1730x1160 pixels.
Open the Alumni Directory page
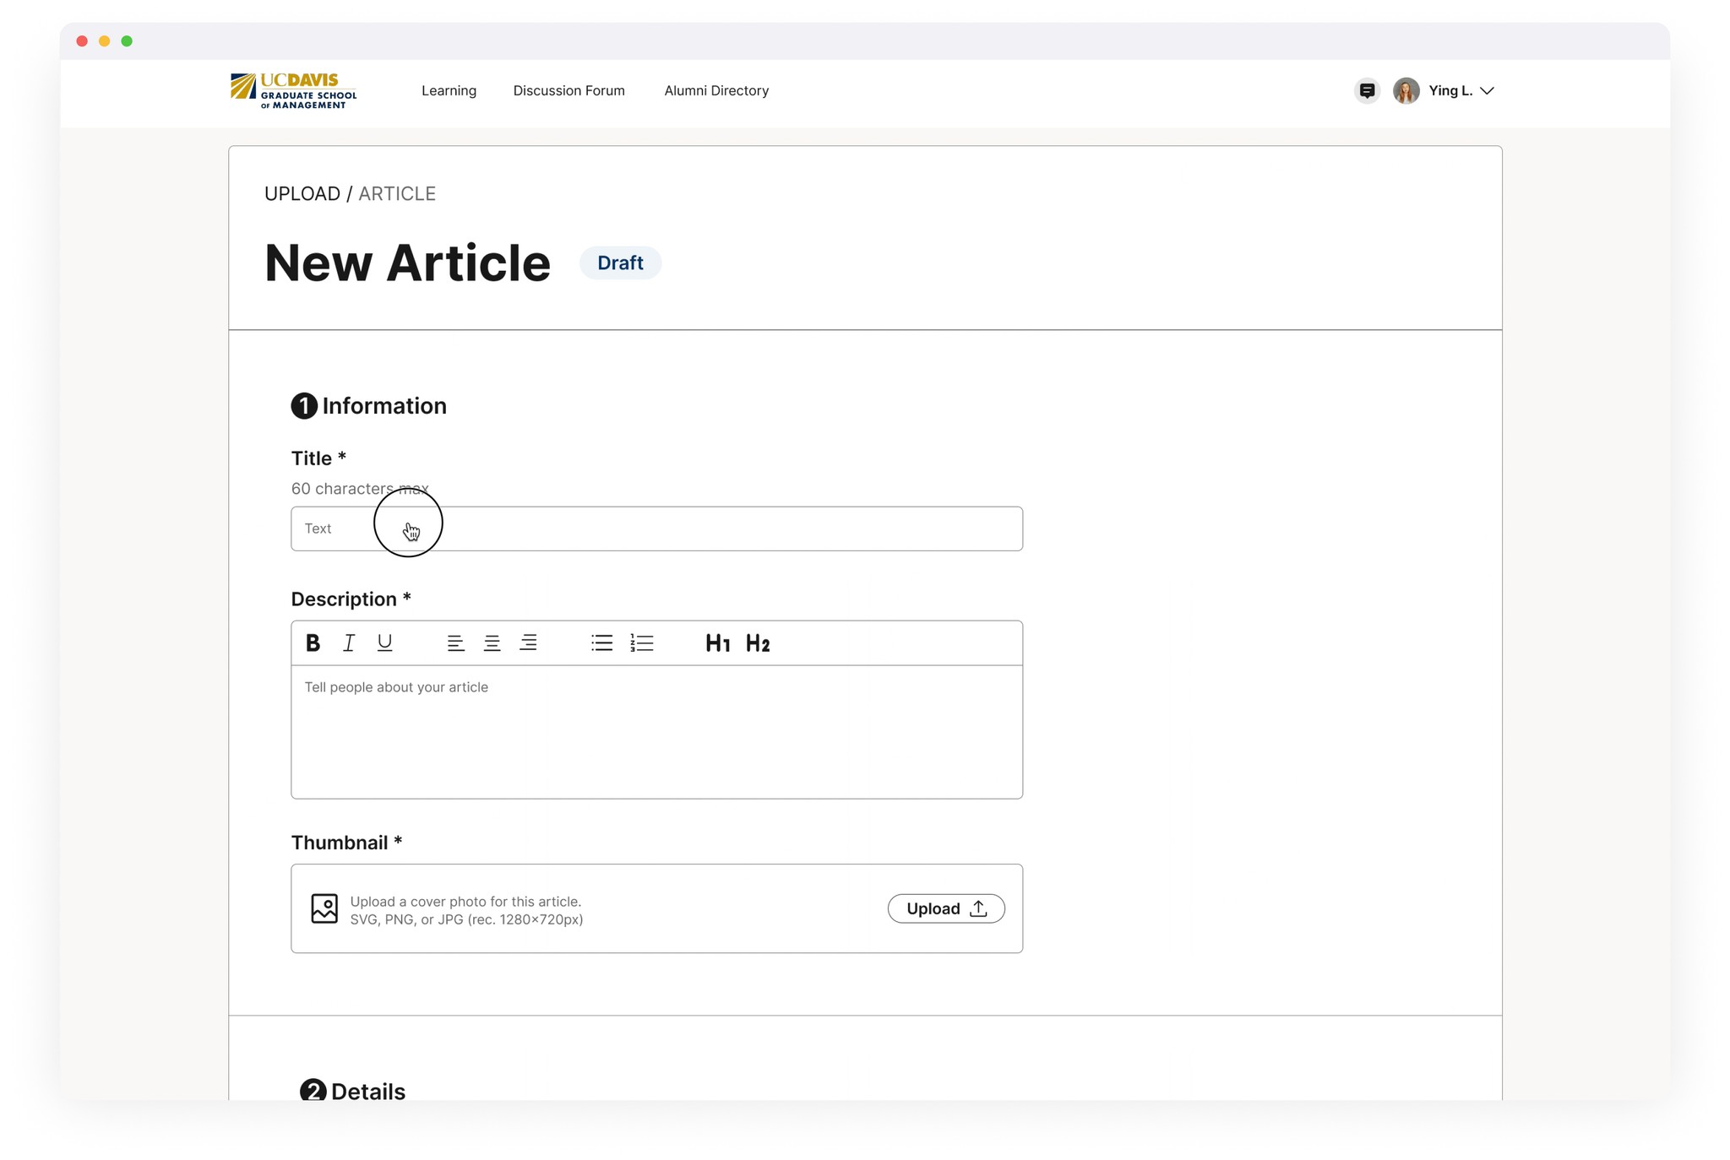click(x=716, y=90)
